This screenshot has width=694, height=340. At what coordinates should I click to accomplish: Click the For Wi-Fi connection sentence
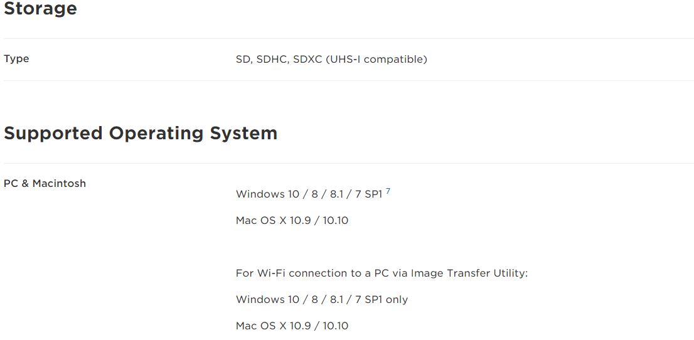click(382, 273)
